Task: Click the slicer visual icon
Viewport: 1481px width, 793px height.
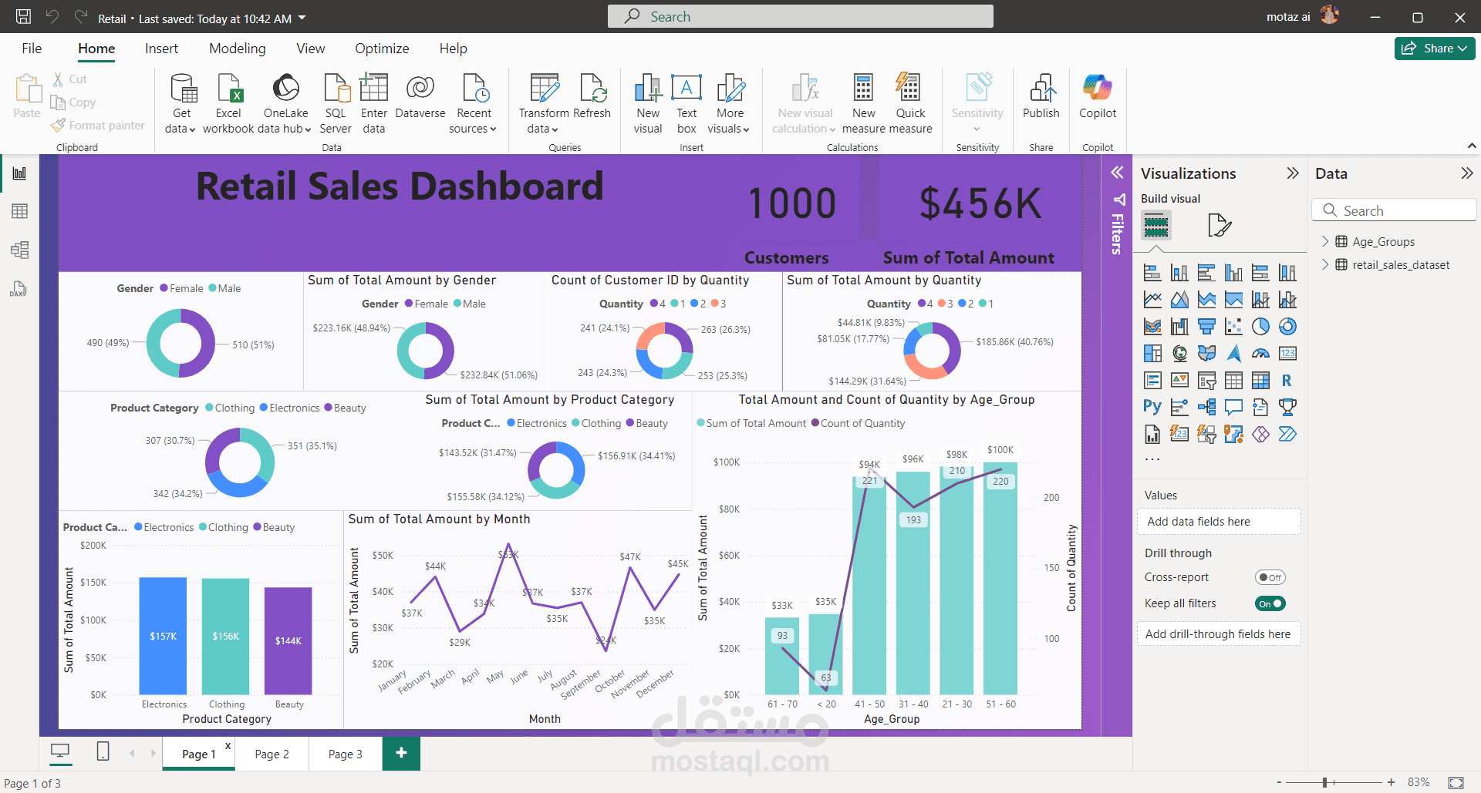Action: pos(1206,380)
